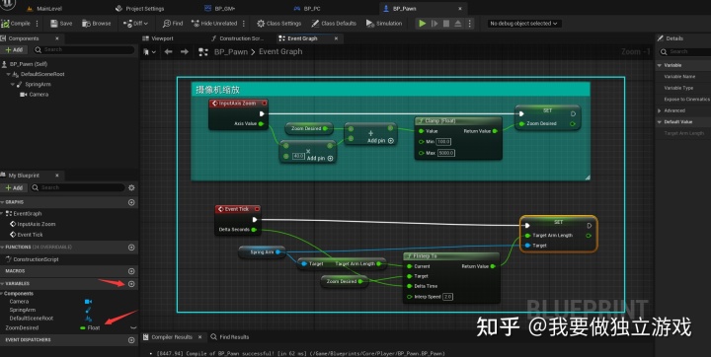The width and height of the screenshot is (711, 357).
Task: Click Add pin on the add node
Action: 380,141
